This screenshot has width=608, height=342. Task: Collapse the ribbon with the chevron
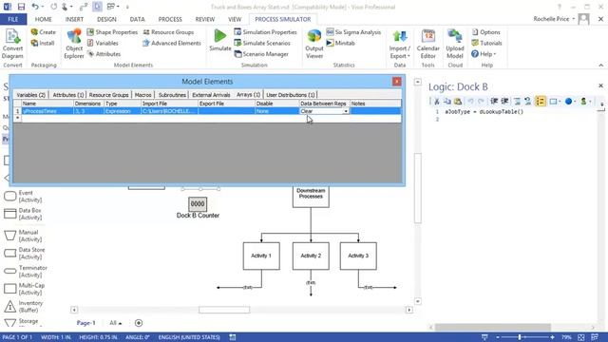coord(600,66)
